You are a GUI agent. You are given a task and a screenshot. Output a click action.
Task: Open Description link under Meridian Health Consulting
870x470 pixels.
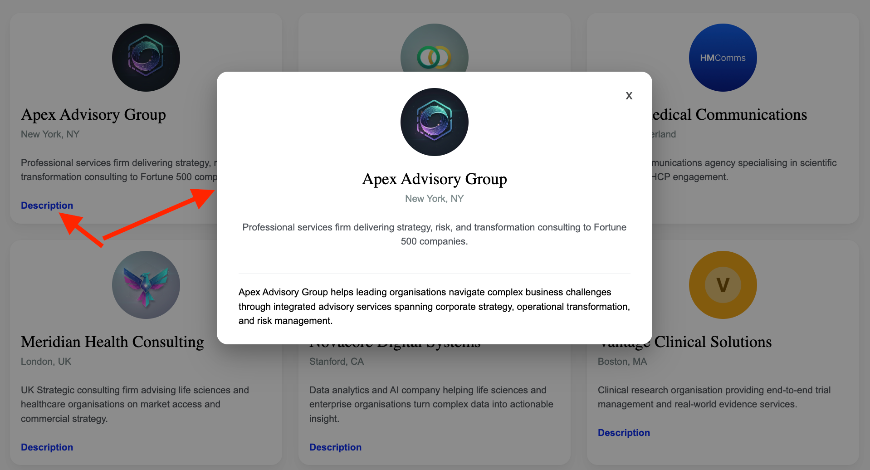(47, 447)
